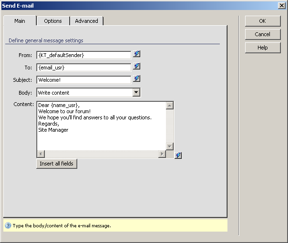Image resolution: width=288 pixels, height=243 pixels.
Task: Click the question mark icon in hint bar
Action: click(8, 225)
